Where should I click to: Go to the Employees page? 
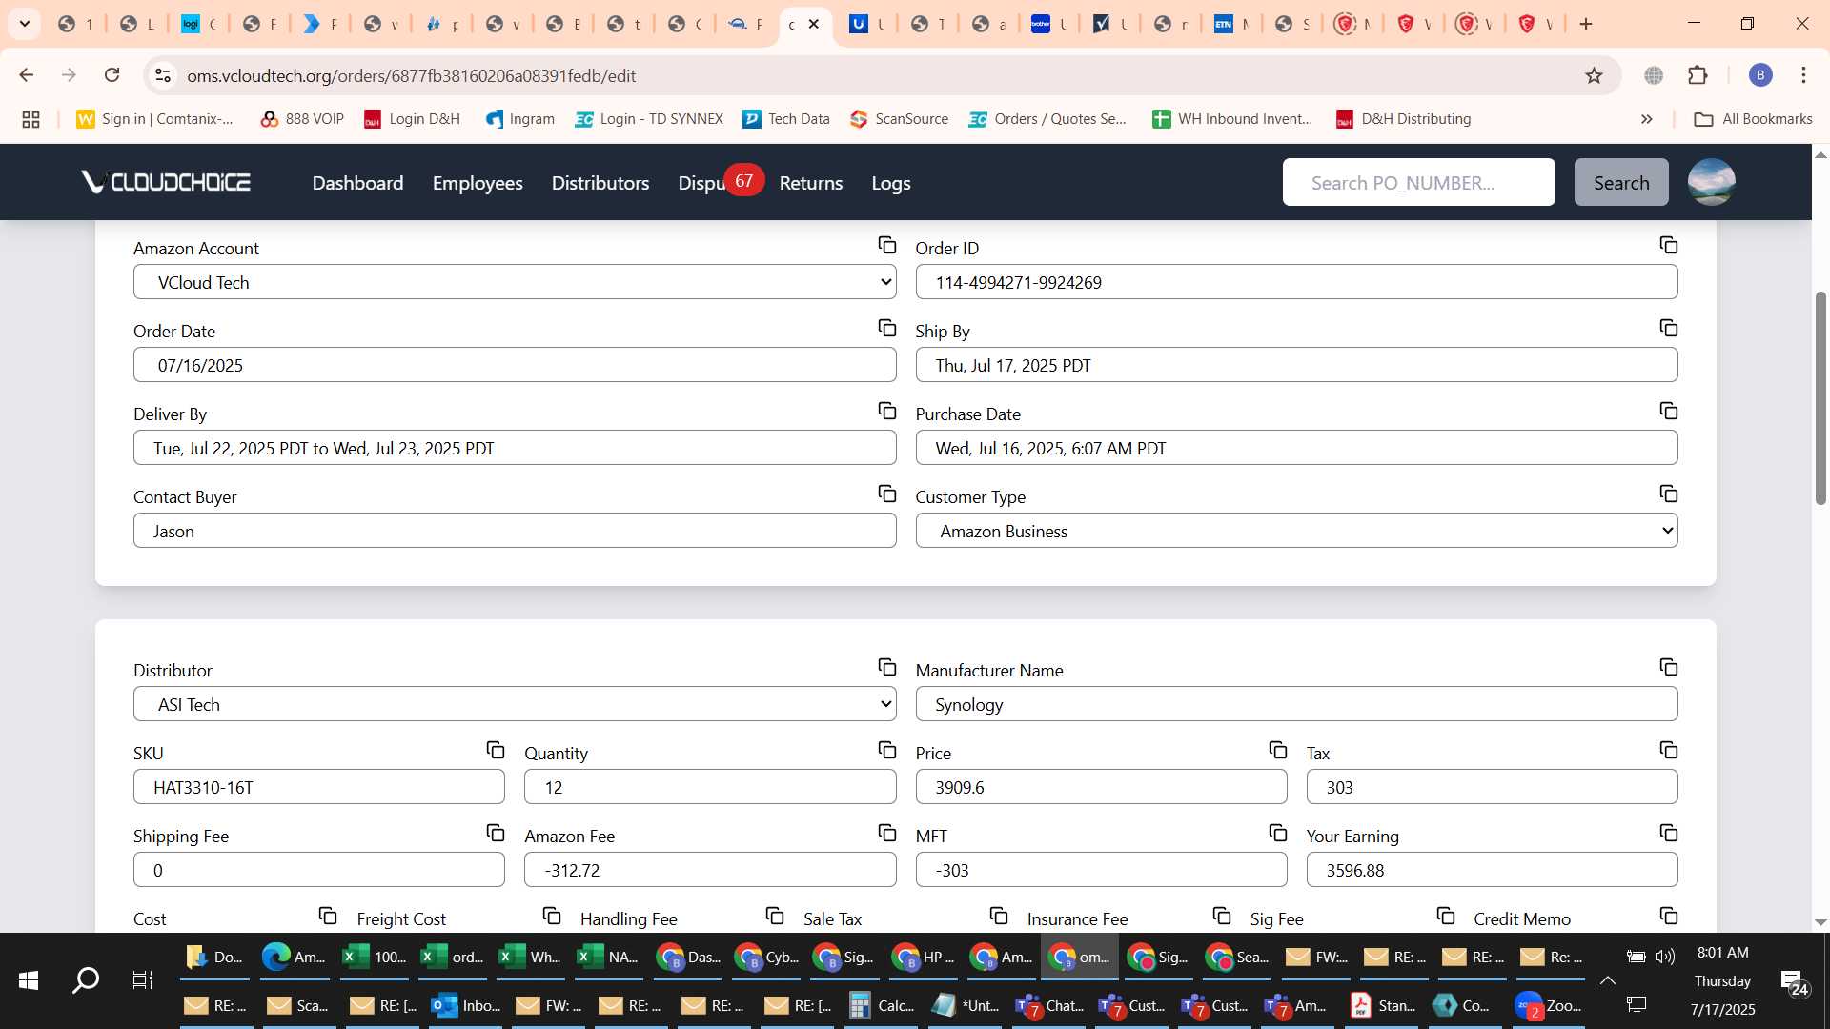(478, 183)
